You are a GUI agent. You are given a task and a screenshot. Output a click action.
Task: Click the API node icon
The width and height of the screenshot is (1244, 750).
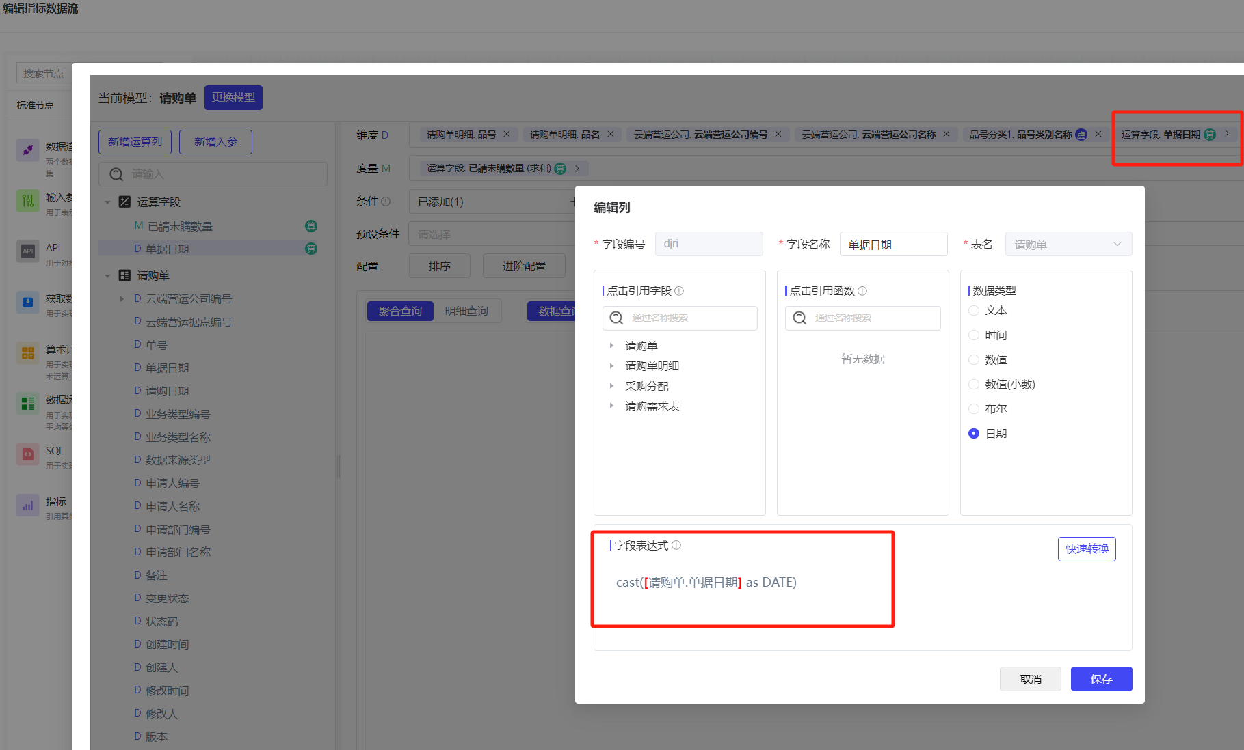click(28, 251)
